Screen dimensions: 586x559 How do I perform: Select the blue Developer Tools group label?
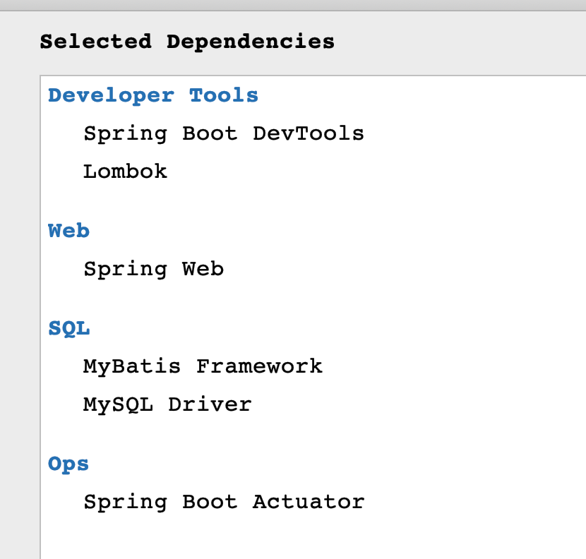click(x=153, y=95)
